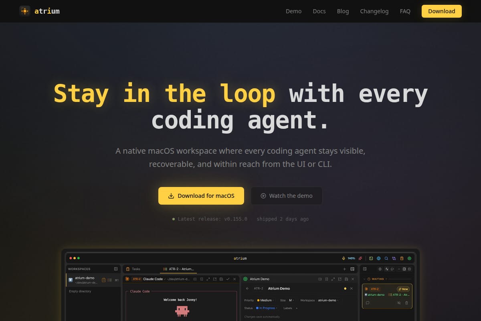Click the camera icon beside the new tab plus

pos(352,269)
